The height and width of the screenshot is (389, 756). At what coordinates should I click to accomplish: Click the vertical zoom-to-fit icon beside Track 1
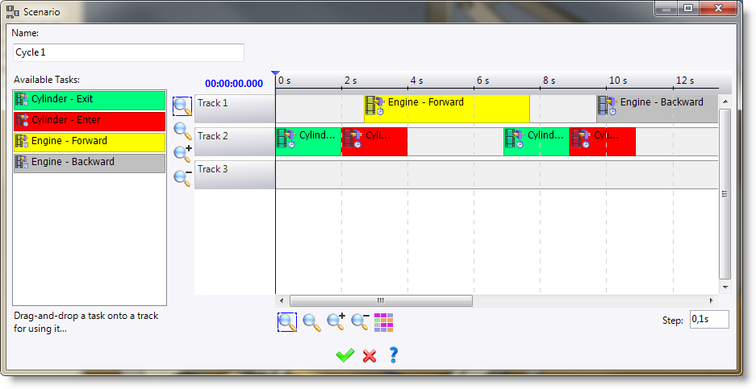[x=182, y=106]
